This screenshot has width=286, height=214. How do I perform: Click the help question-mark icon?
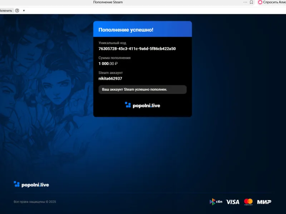17,11
